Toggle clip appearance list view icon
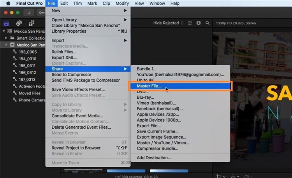This screenshot has height=178, width=292. 190,23
